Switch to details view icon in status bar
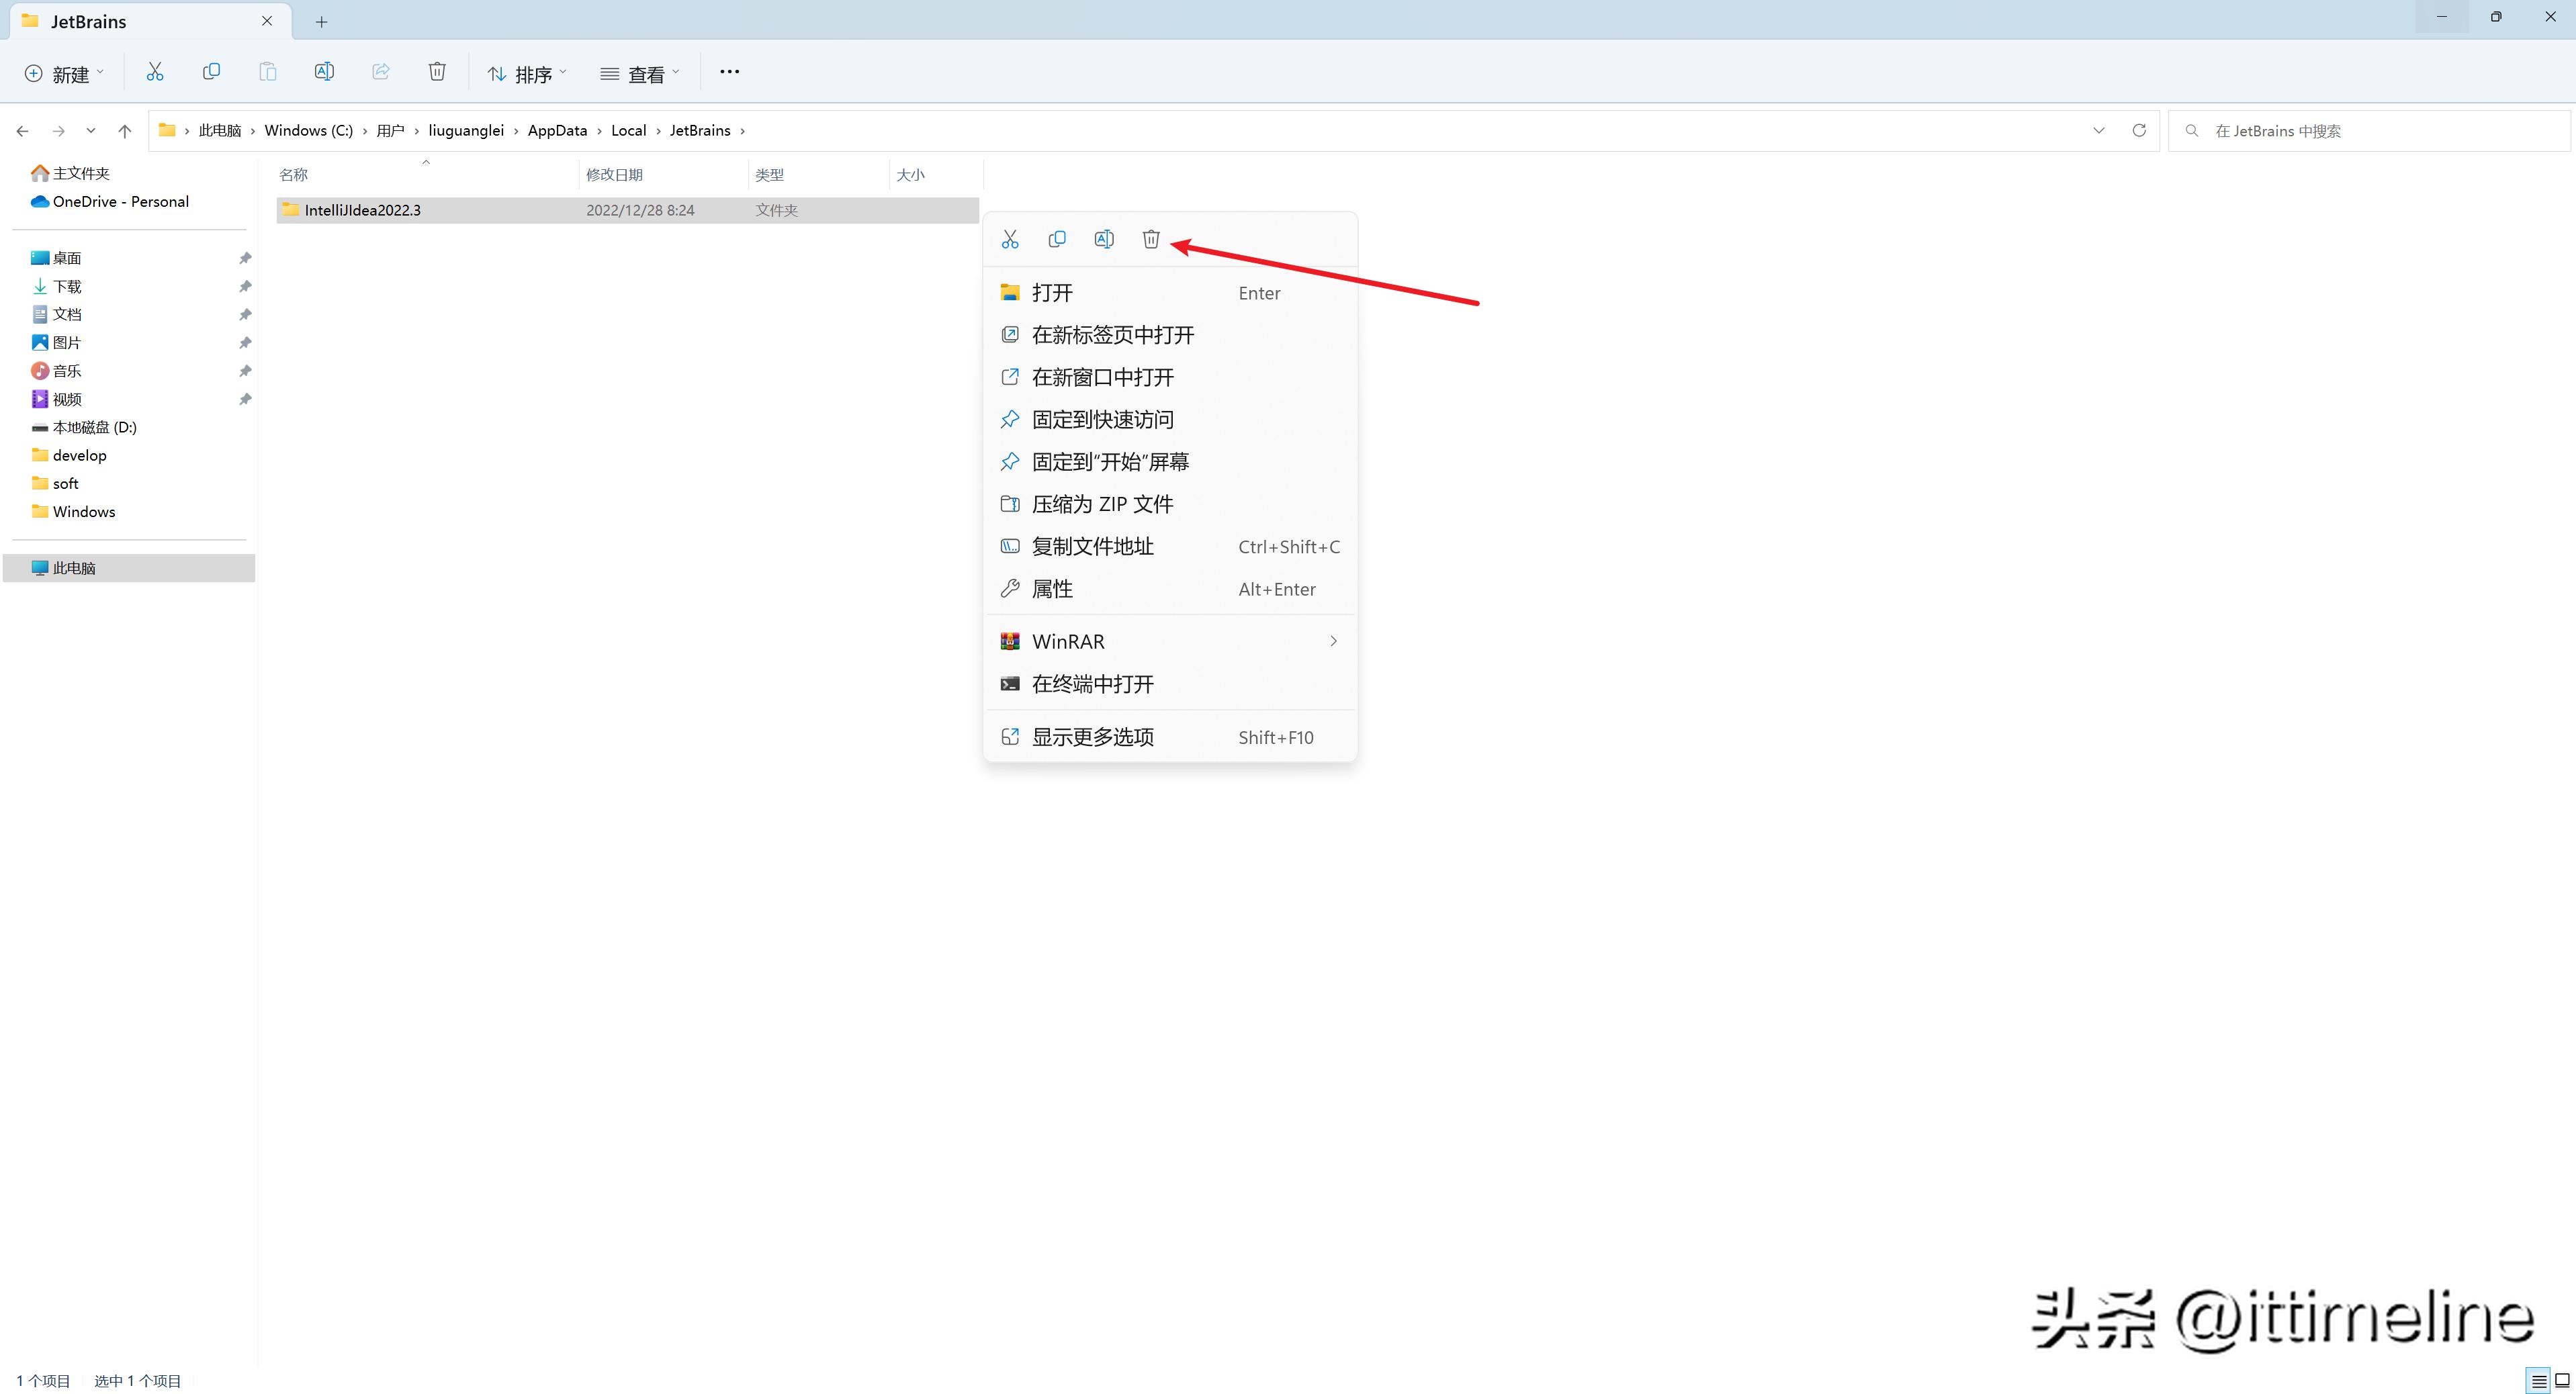The height and width of the screenshot is (1394, 2576). pyautogui.click(x=2539, y=1381)
